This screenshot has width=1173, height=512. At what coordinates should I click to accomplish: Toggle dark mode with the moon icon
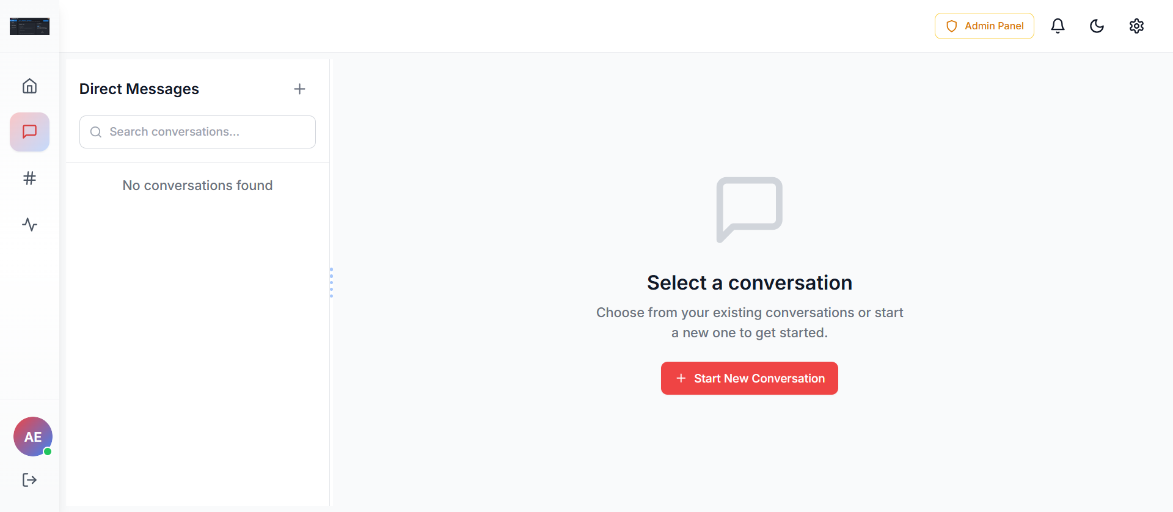pos(1097,26)
